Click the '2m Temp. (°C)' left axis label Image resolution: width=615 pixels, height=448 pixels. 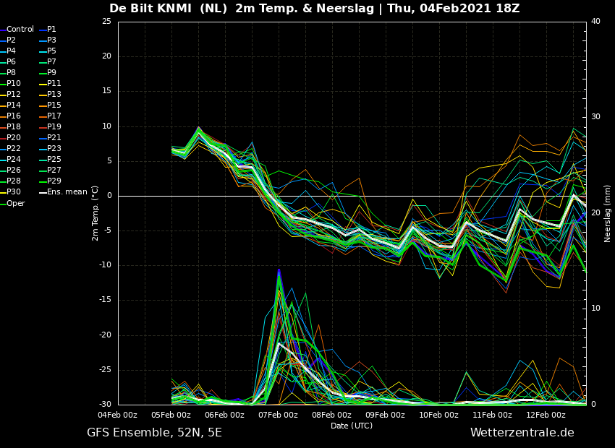pyautogui.click(x=96, y=213)
